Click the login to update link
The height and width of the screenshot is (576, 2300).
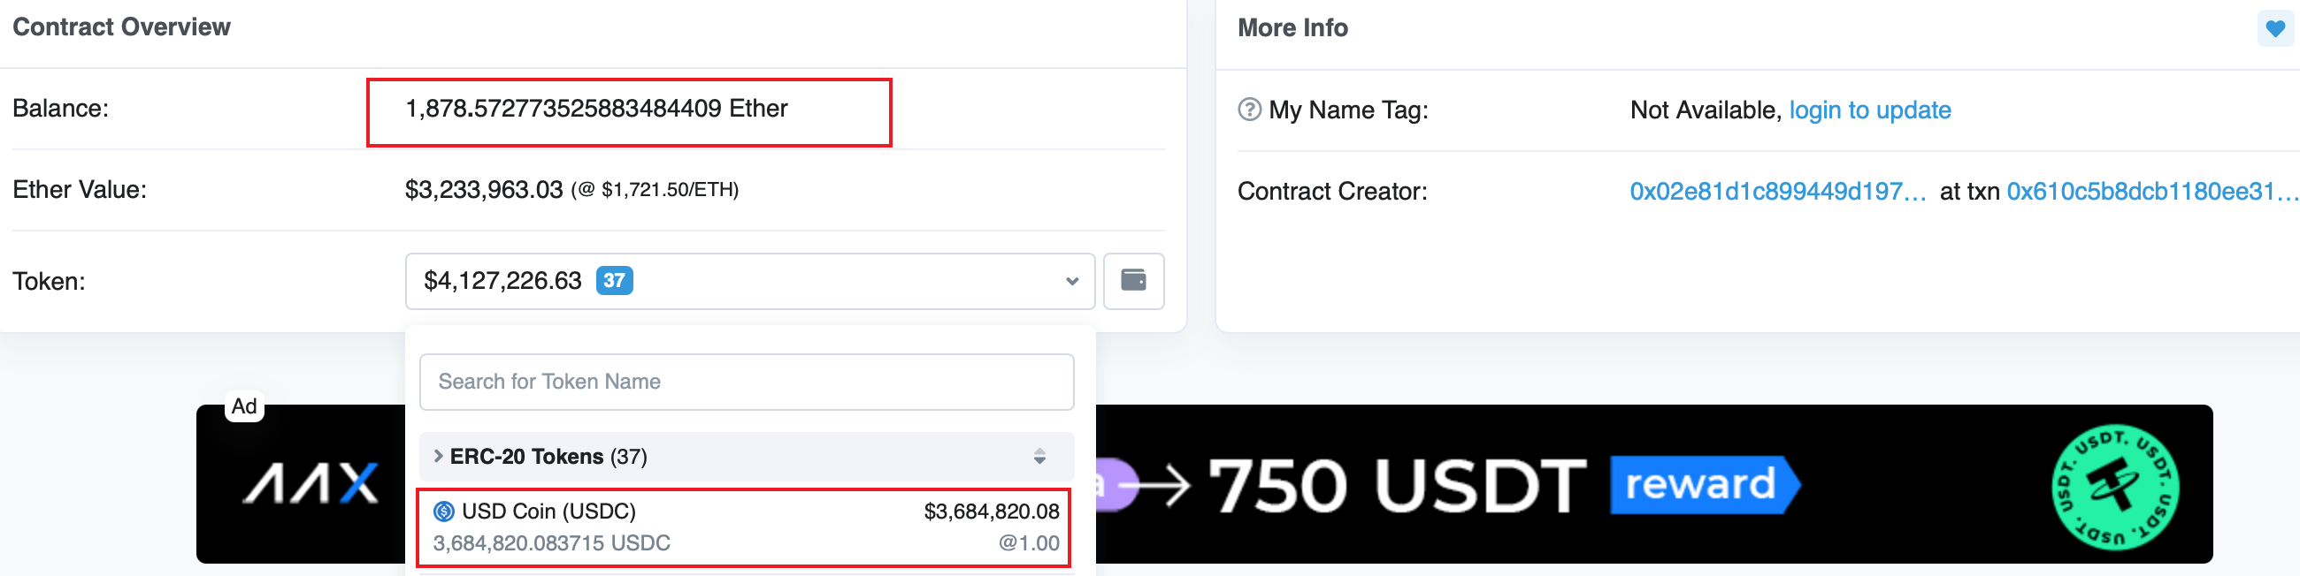pyautogui.click(x=1870, y=110)
